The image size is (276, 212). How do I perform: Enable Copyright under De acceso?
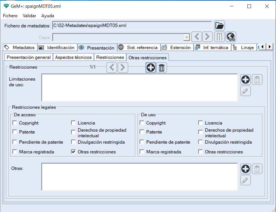pyautogui.click(x=15, y=123)
